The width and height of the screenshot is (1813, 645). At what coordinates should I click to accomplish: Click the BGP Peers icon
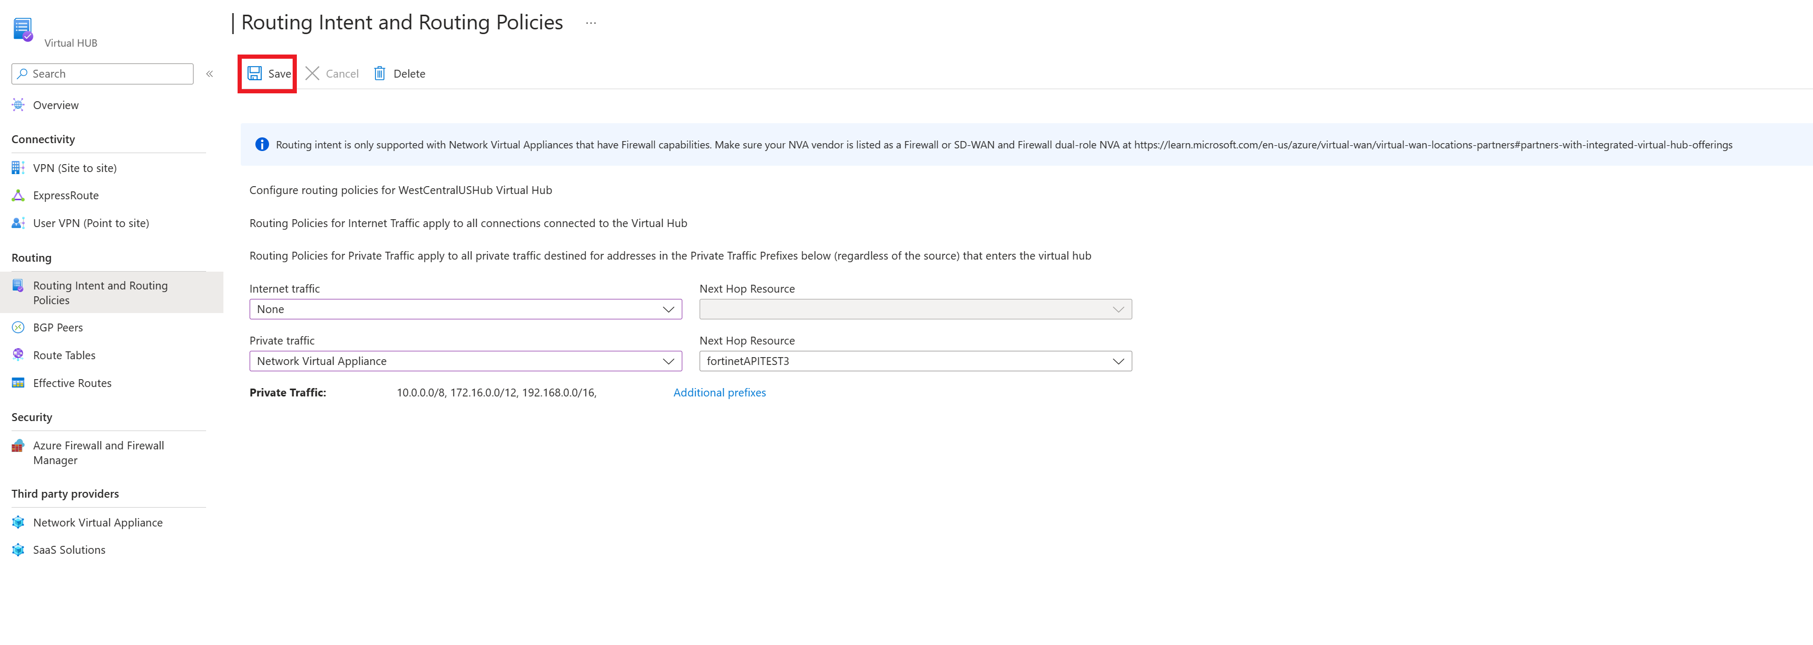[18, 328]
